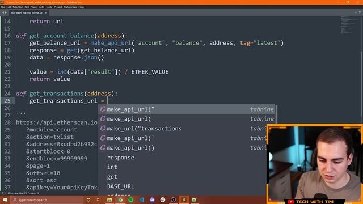Click line number 16 in gutter

tap(7, 36)
